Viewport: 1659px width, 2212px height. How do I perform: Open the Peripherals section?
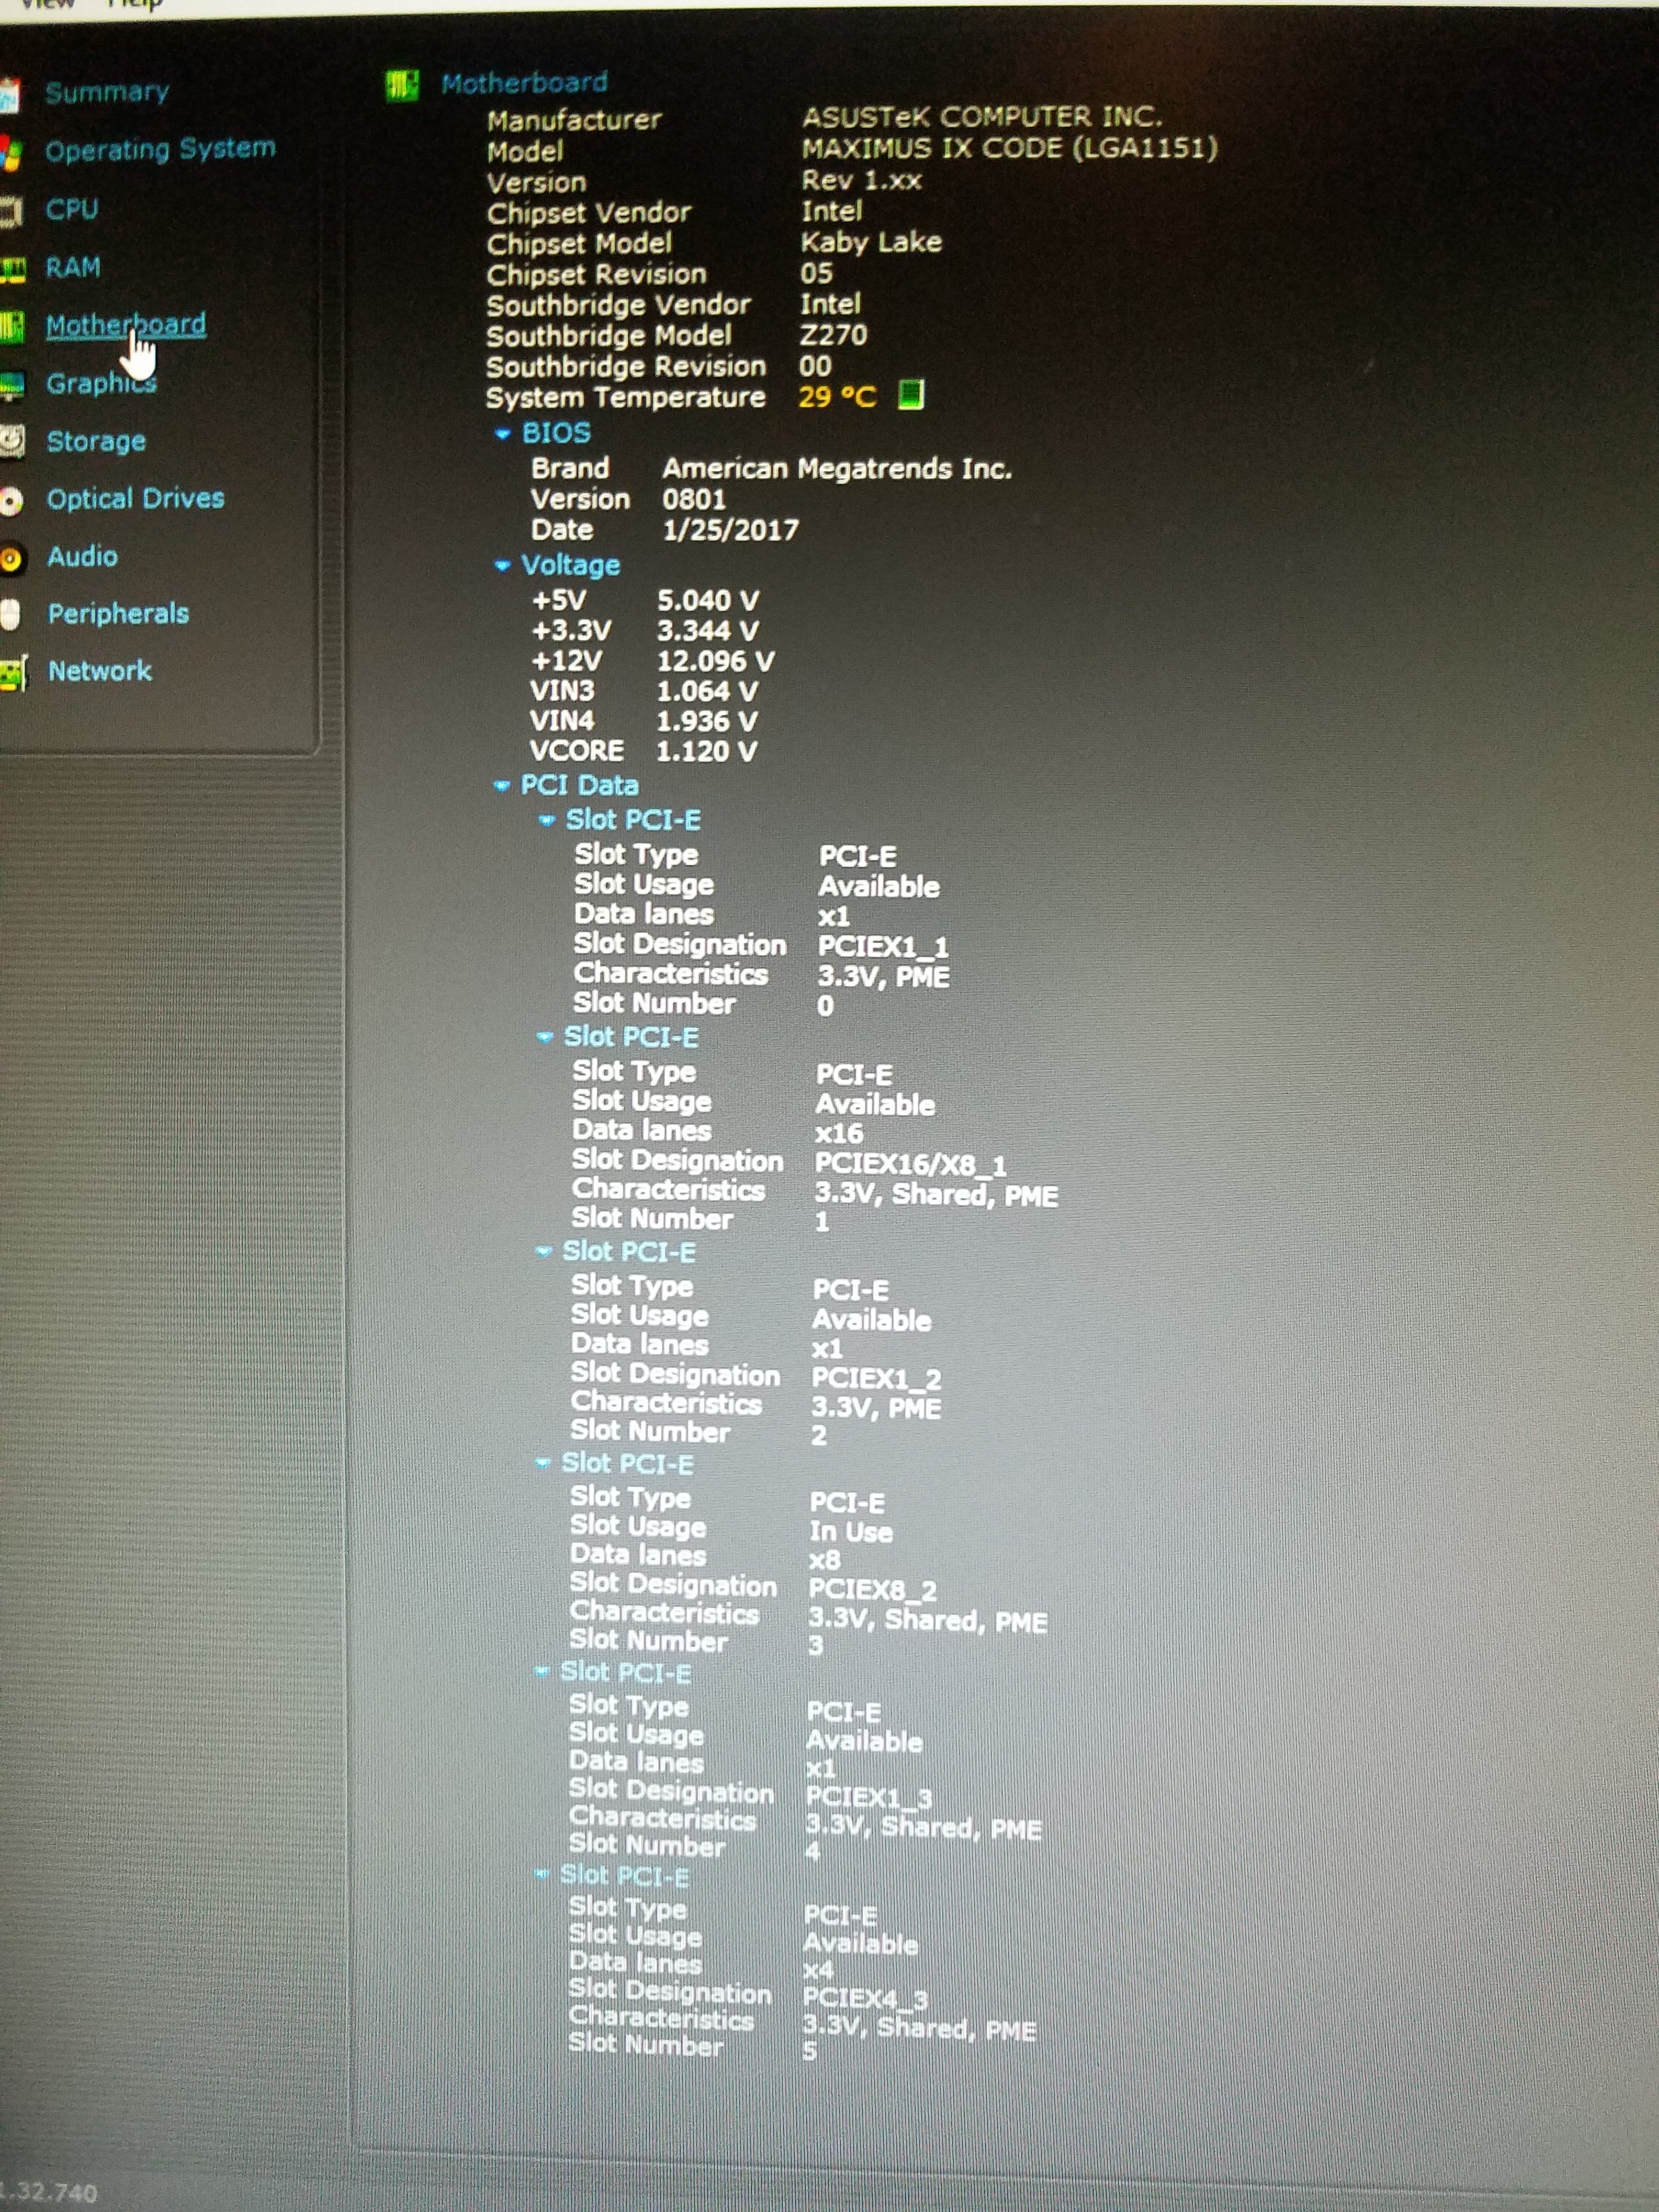118,613
